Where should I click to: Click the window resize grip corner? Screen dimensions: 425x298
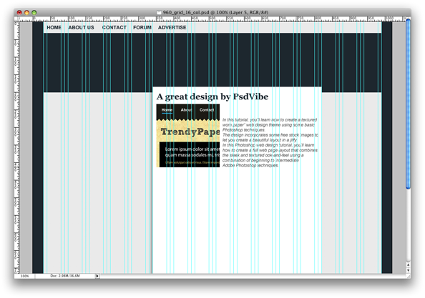click(x=409, y=276)
